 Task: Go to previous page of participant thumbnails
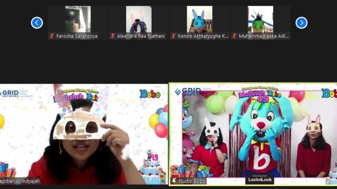tap(37, 23)
